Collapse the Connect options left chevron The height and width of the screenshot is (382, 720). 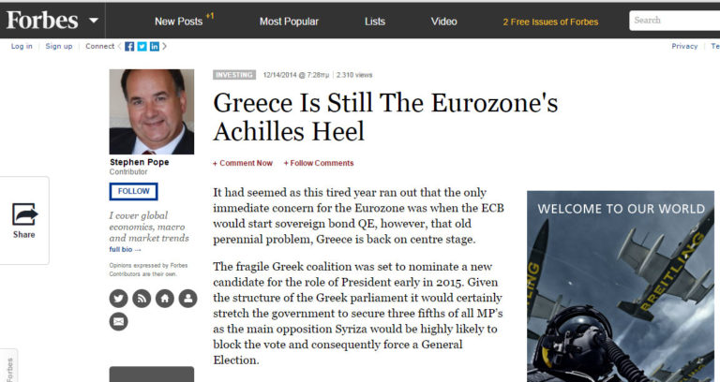pyautogui.click(x=119, y=46)
